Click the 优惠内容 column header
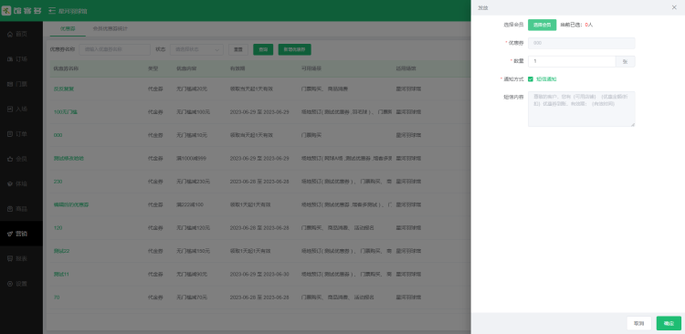 click(x=186, y=68)
